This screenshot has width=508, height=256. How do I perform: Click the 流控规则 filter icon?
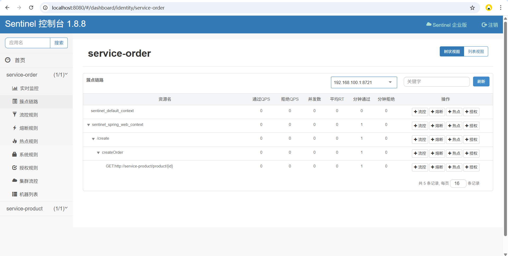[15, 114]
